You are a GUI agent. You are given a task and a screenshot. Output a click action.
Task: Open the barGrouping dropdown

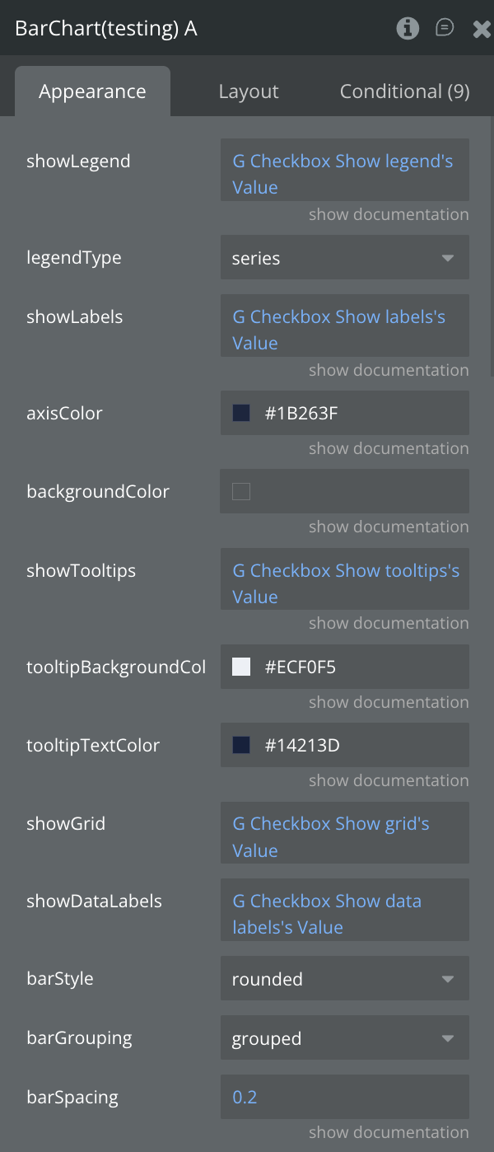point(344,1038)
